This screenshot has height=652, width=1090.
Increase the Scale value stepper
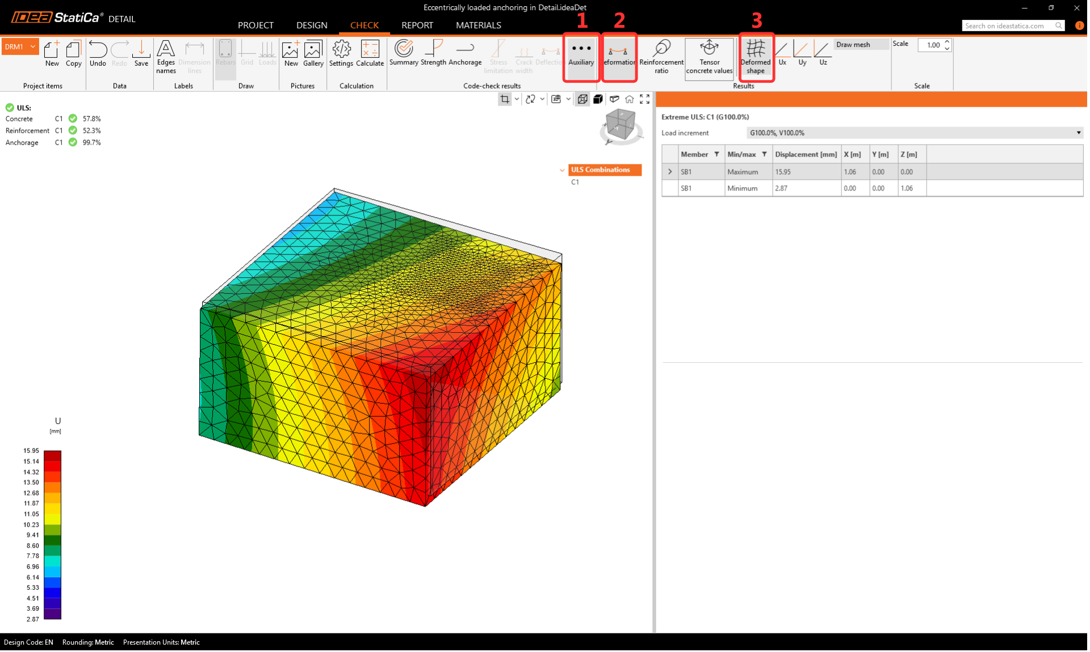[947, 42]
